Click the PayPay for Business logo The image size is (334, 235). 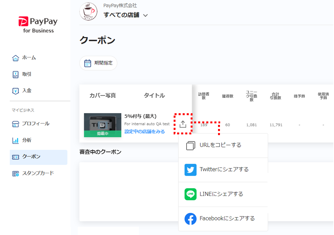point(38,25)
